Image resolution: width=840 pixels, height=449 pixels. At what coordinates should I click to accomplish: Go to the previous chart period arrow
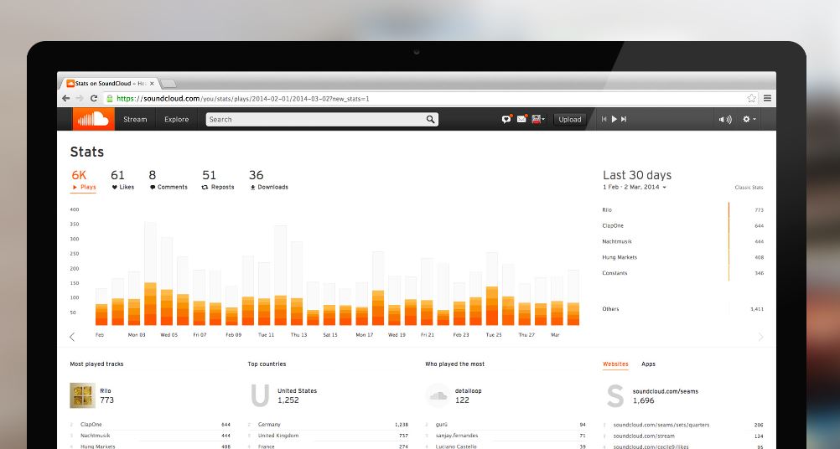coord(72,337)
